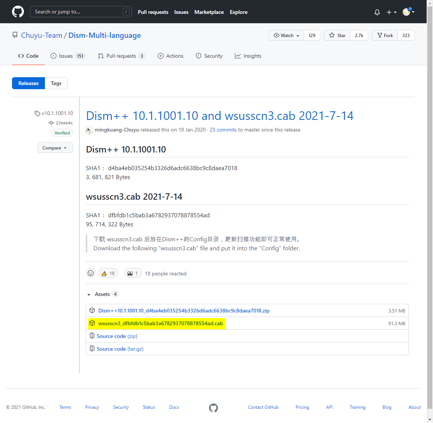Open the v10.1.1001.10 tag link

tap(54, 113)
